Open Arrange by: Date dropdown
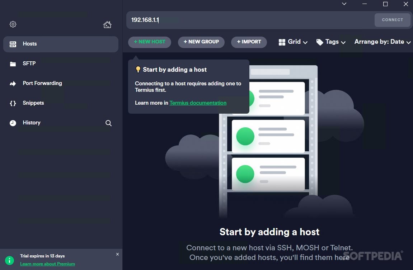Screen dimensions: 413x270 [383, 42]
